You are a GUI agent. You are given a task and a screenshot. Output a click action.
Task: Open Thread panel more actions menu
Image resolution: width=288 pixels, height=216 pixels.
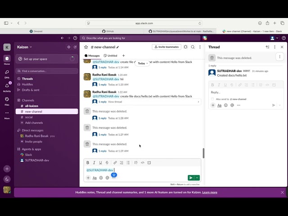(275, 47)
